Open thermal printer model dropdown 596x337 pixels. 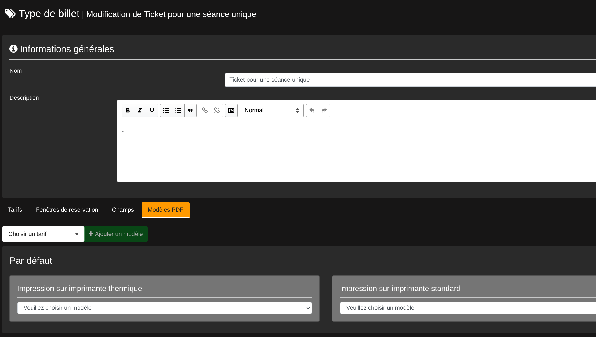(164, 308)
